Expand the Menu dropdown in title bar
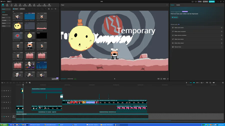 [x=9, y=1]
